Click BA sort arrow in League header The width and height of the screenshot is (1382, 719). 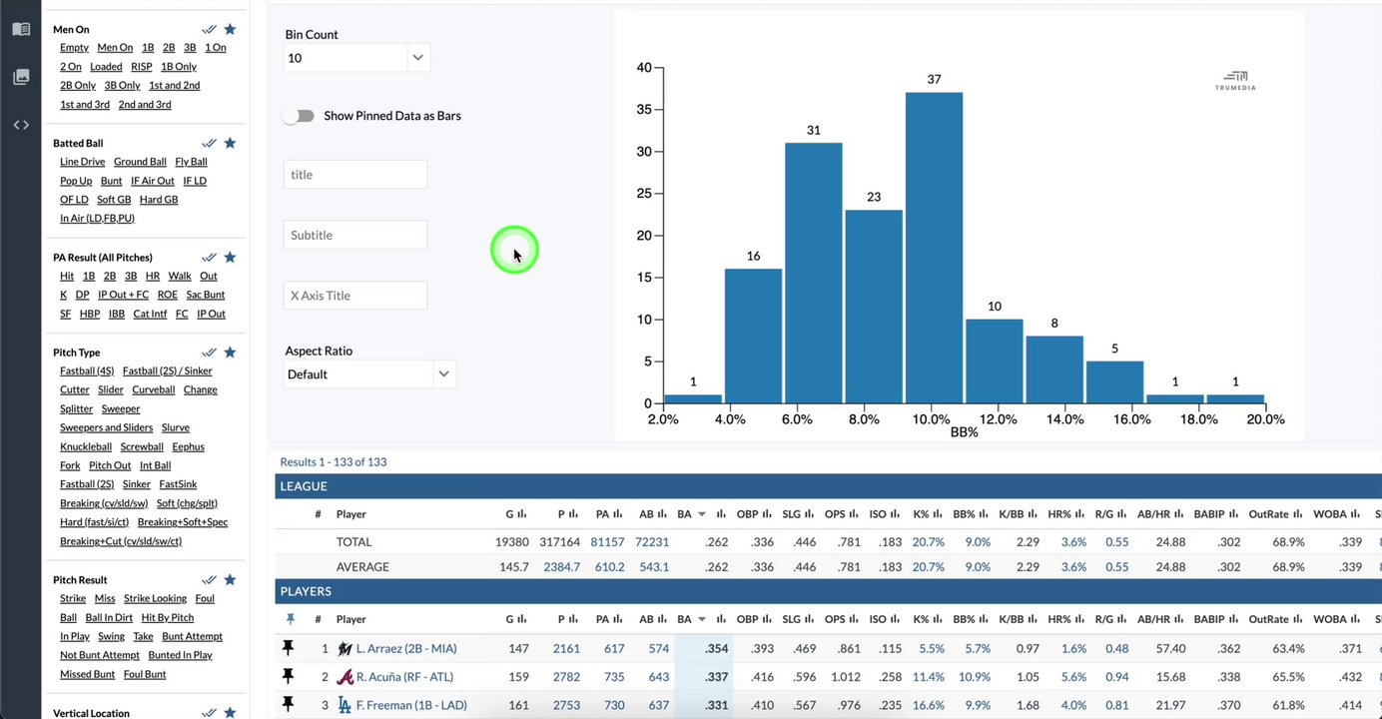pos(702,514)
